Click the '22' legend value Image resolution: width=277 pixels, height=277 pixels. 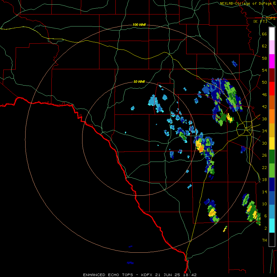264,167
